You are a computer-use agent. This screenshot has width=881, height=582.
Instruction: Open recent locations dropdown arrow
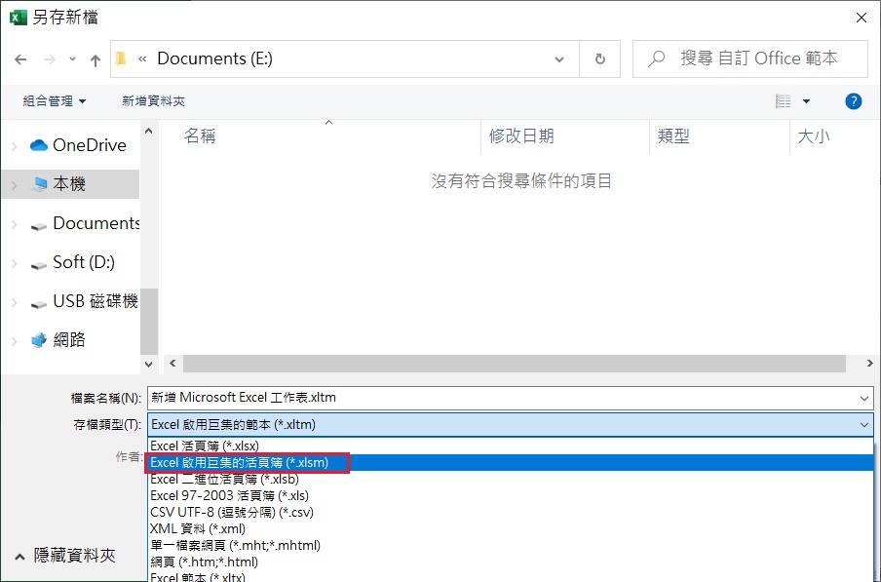click(72, 58)
